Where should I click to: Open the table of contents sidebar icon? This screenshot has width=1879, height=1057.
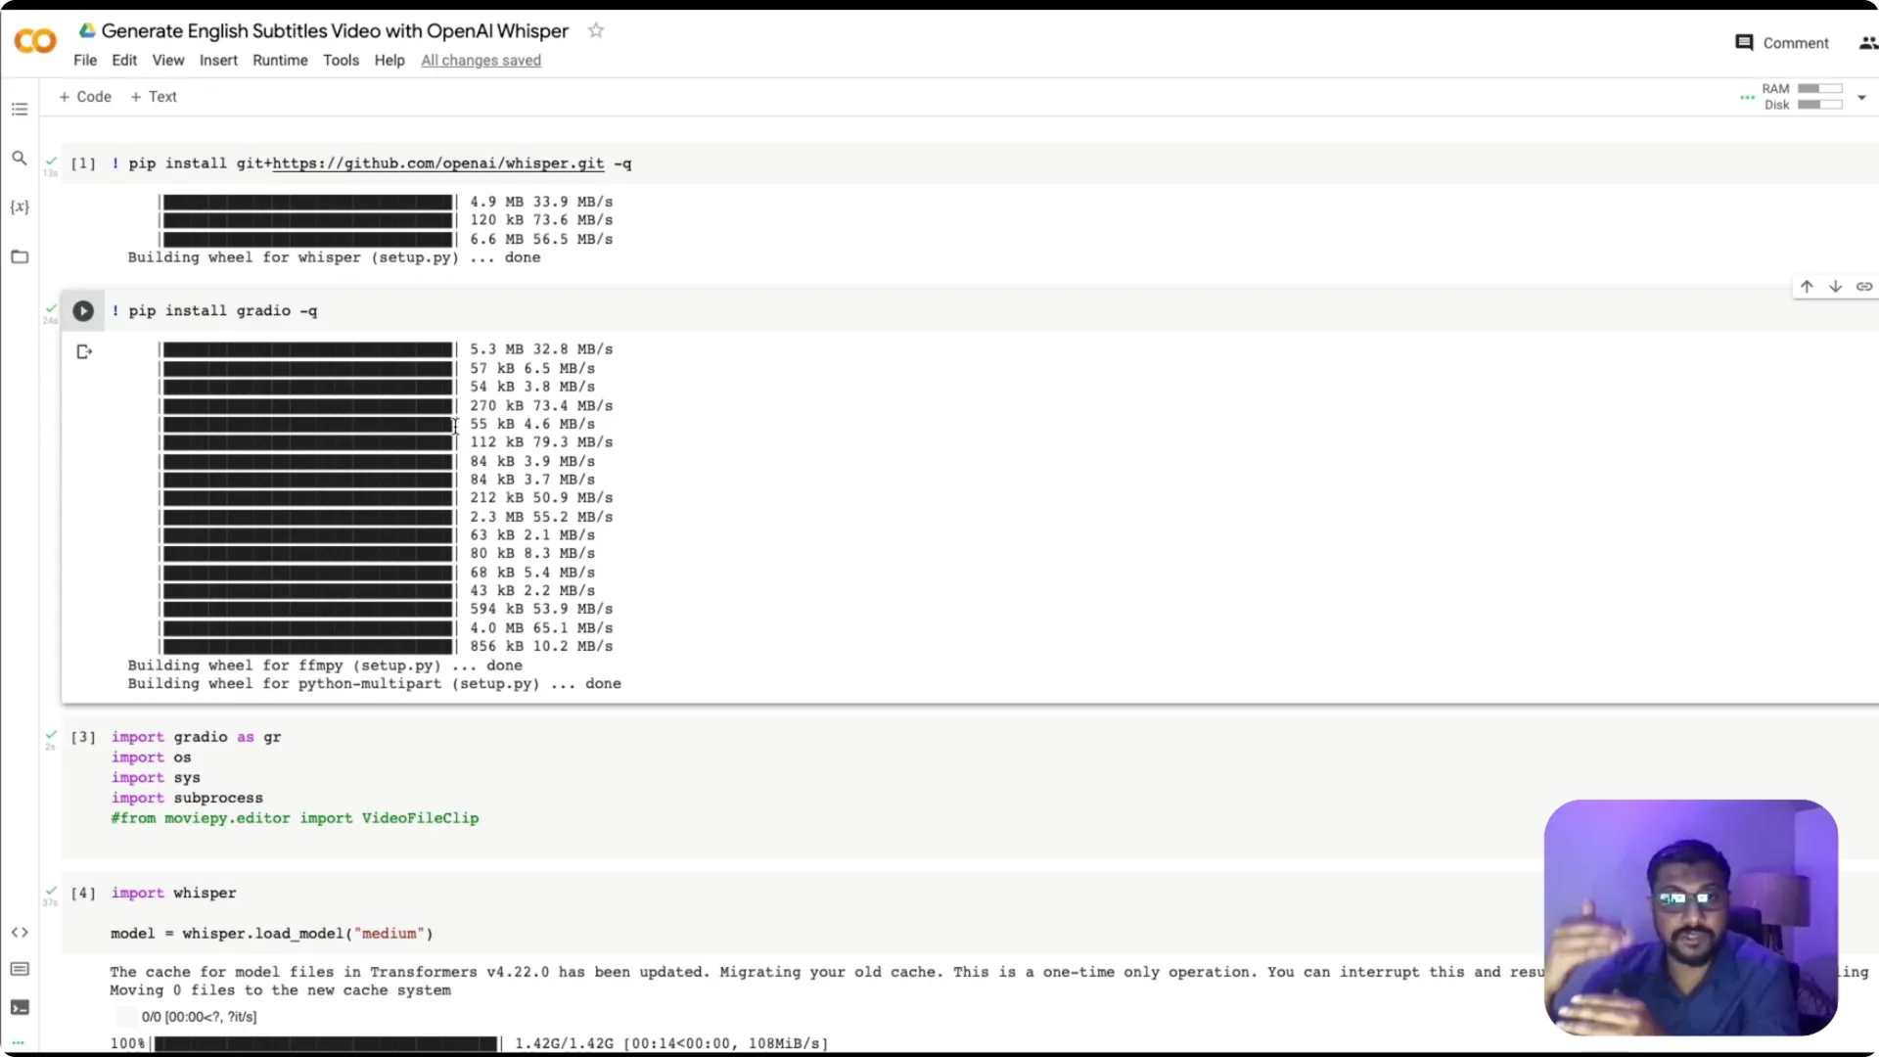(x=20, y=109)
